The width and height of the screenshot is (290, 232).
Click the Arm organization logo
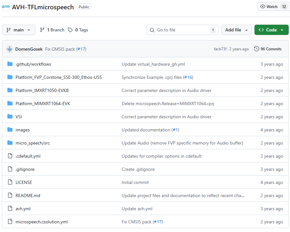pos(6,7)
